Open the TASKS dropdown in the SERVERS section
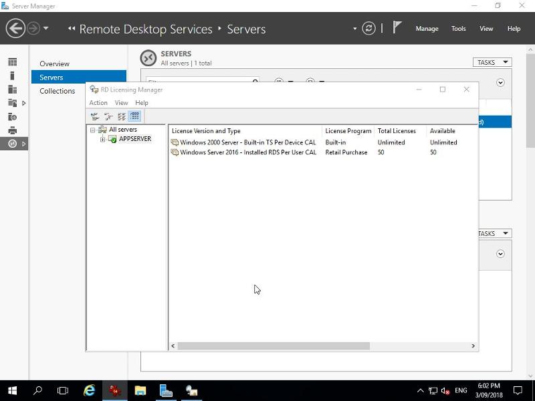 pos(492,62)
